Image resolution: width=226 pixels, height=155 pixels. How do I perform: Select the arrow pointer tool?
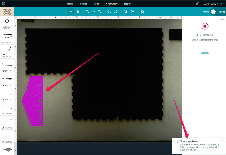click(x=71, y=12)
